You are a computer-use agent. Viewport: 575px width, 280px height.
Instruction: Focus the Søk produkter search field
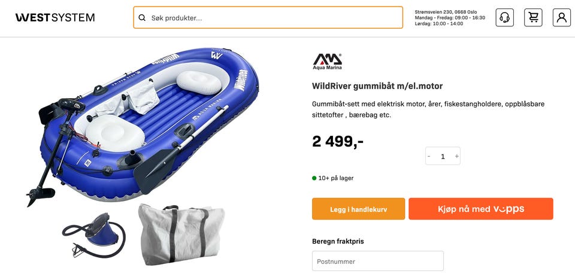click(268, 17)
